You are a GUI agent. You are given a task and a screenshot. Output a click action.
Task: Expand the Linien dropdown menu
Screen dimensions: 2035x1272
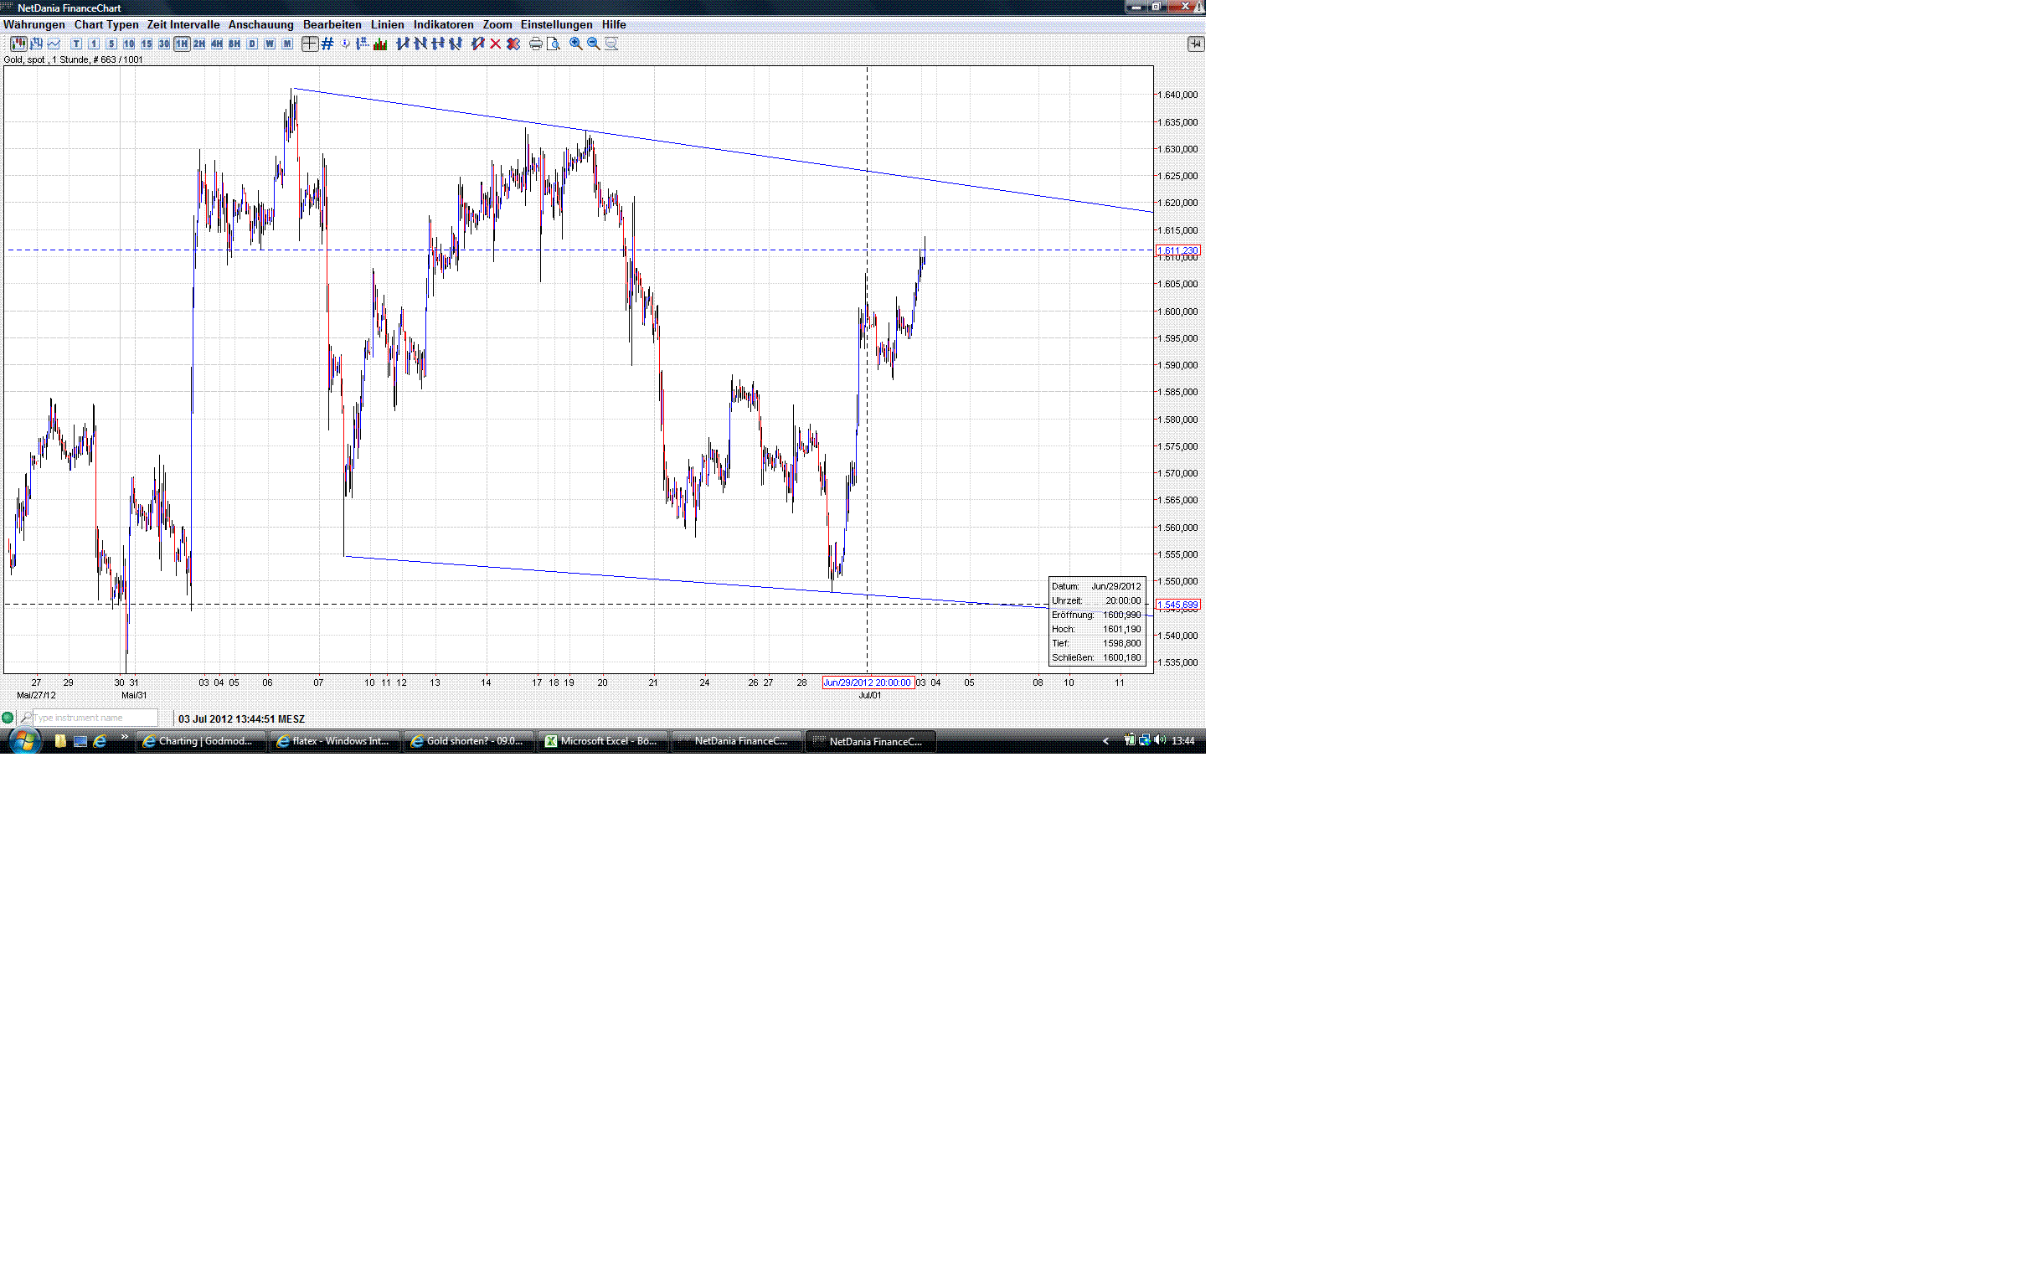tap(387, 24)
